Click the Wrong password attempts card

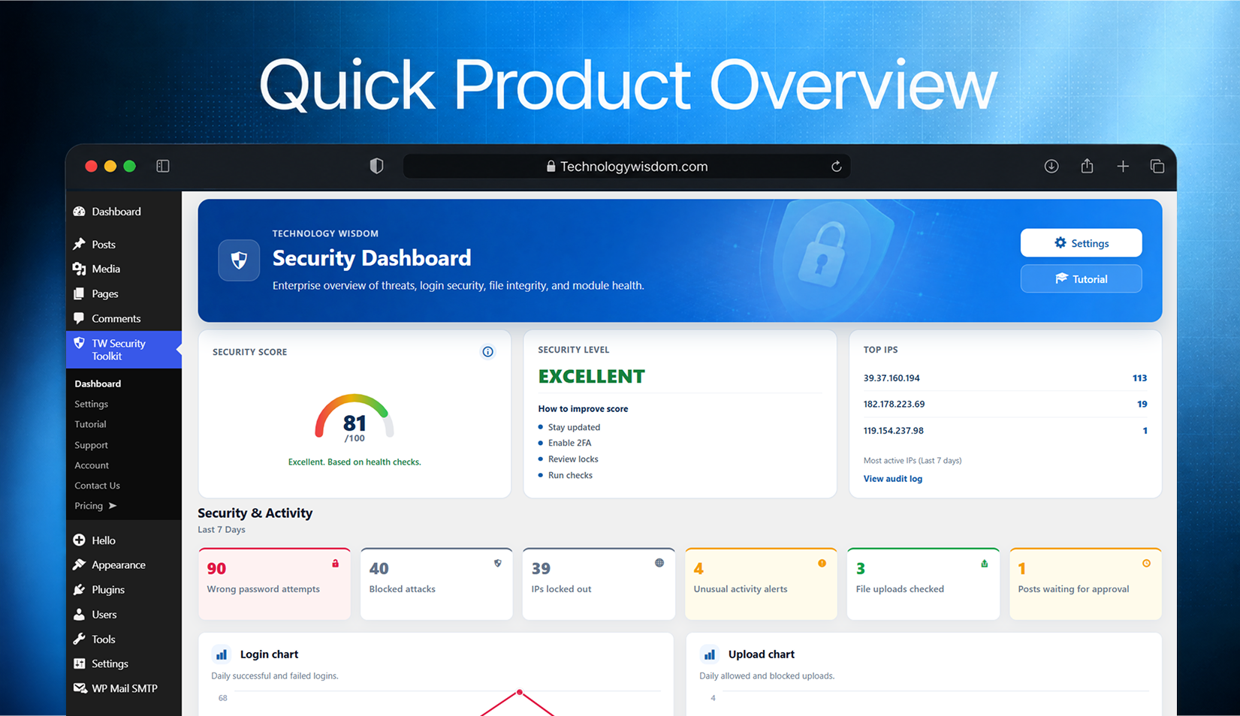click(x=274, y=584)
